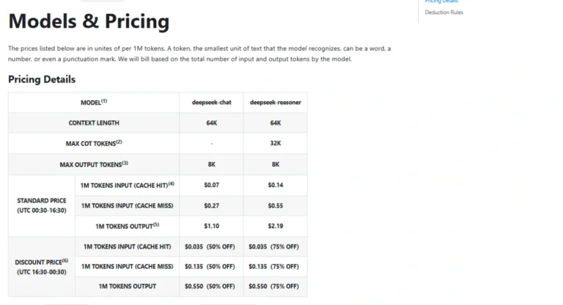Image resolution: width=563 pixels, height=305 pixels.
Task: Click the $0.14 price cell
Action: 276,185
